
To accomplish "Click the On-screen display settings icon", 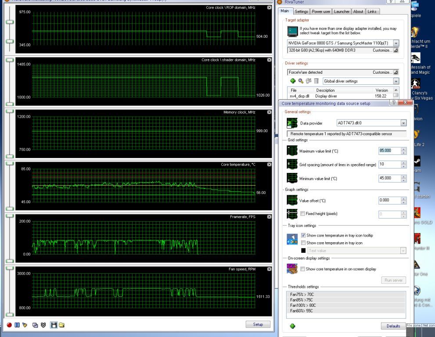I will click(x=292, y=269).
